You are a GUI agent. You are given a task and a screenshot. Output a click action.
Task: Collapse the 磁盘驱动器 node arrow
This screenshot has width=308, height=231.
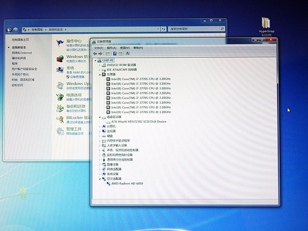pyautogui.click(x=99, y=117)
